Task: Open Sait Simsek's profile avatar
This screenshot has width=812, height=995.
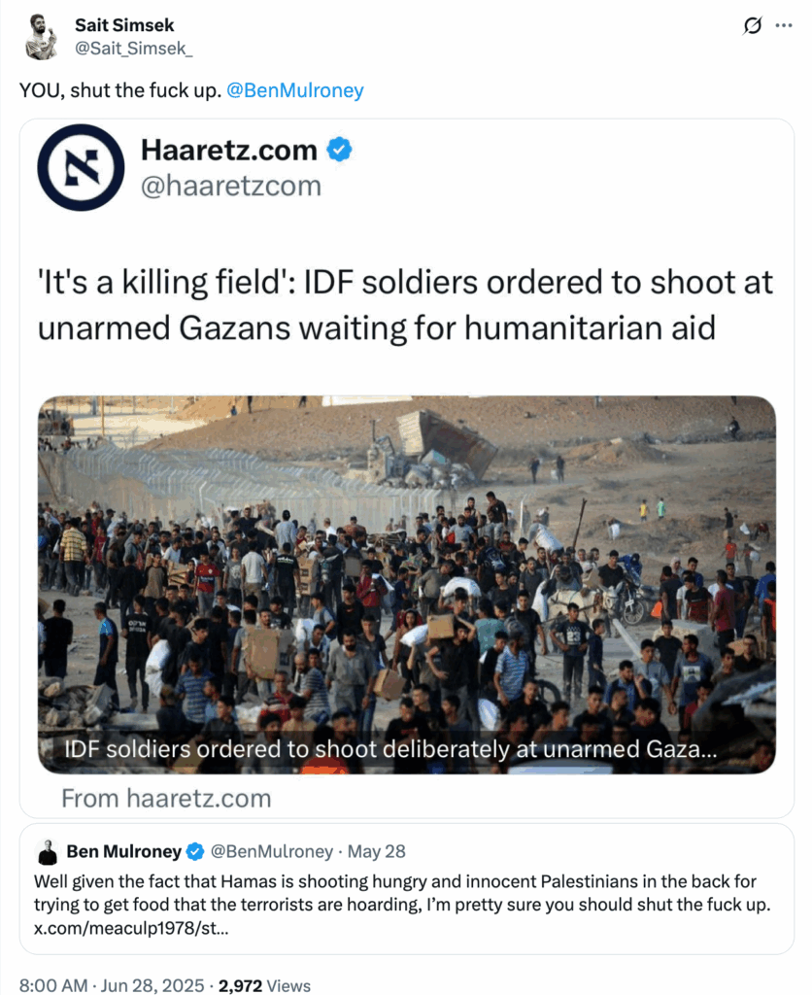Action: click(x=41, y=37)
